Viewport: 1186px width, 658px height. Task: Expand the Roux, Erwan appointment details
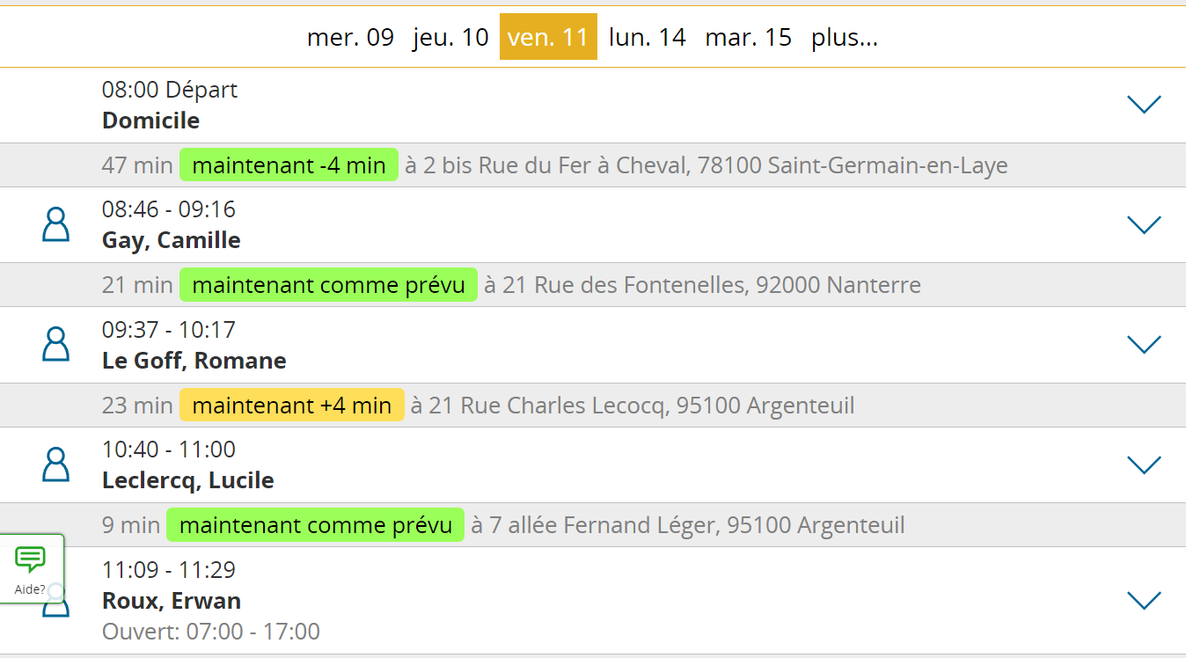click(1144, 600)
